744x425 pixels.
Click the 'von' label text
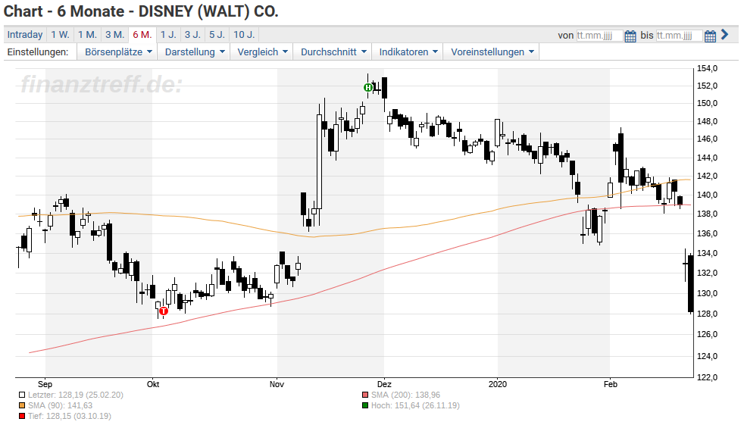click(x=566, y=36)
